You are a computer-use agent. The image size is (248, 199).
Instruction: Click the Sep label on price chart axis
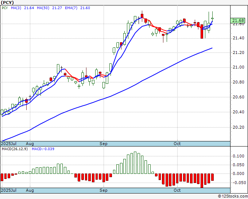[x=104, y=144]
